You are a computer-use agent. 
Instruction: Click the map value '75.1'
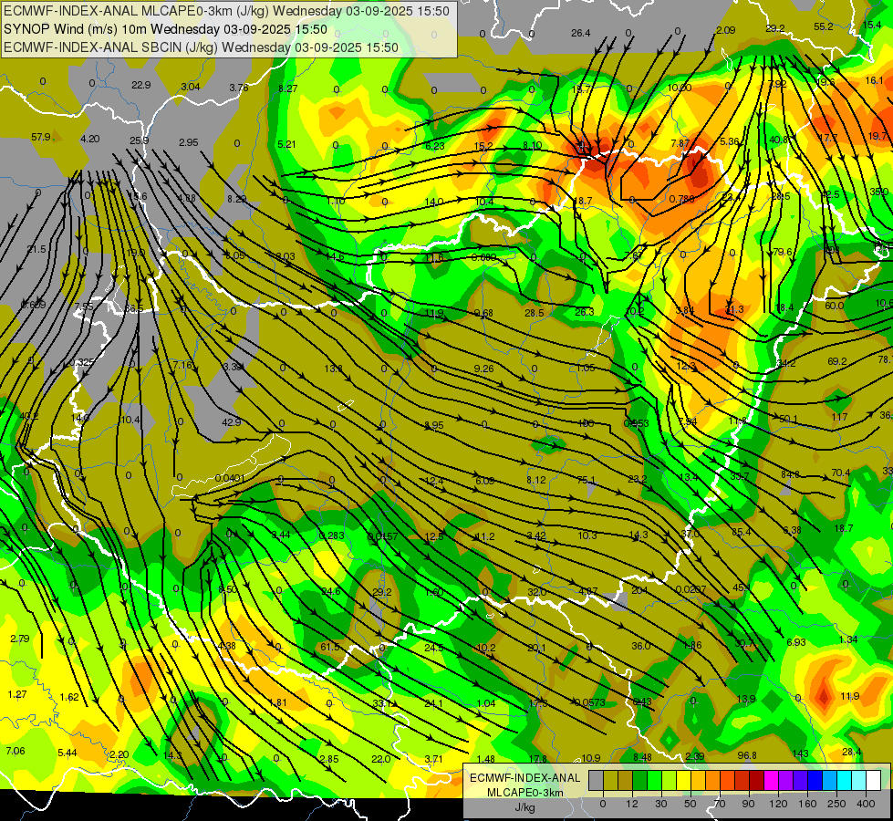[x=586, y=480]
